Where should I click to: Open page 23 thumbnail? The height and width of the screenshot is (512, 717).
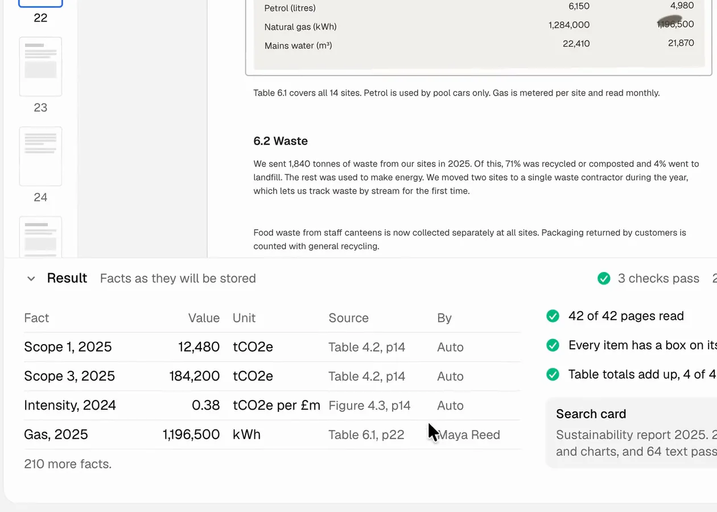pyautogui.click(x=40, y=67)
